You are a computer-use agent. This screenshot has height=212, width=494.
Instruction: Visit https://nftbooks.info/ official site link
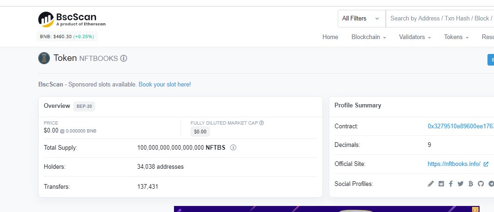coord(454,164)
